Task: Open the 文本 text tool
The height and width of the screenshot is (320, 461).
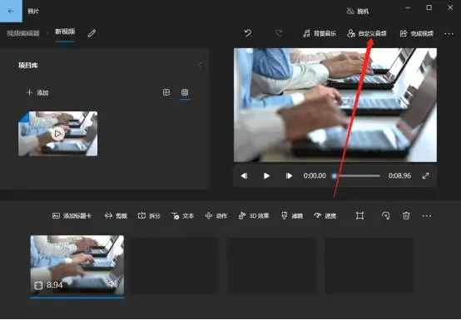Action: (182, 216)
